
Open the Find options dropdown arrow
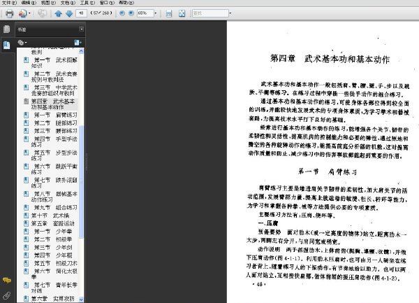(x=230, y=13)
